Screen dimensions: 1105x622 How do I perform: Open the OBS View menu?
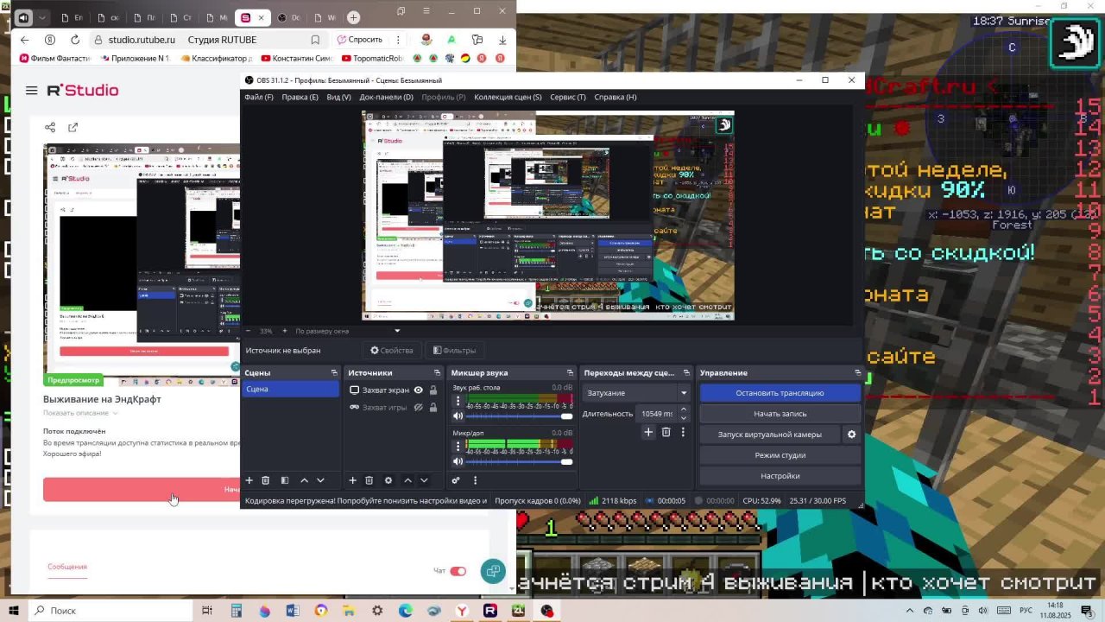pyautogui.click(x=338, y=97)
